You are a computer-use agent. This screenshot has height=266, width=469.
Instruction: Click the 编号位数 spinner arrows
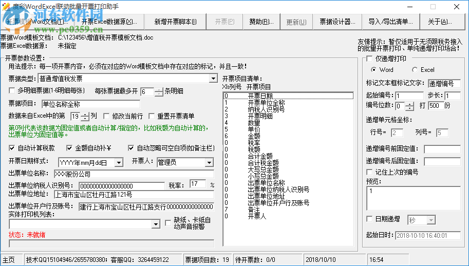[x=410, y=106]
